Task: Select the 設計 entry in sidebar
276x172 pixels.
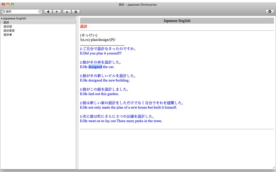Action: click(x=38, y=22)
